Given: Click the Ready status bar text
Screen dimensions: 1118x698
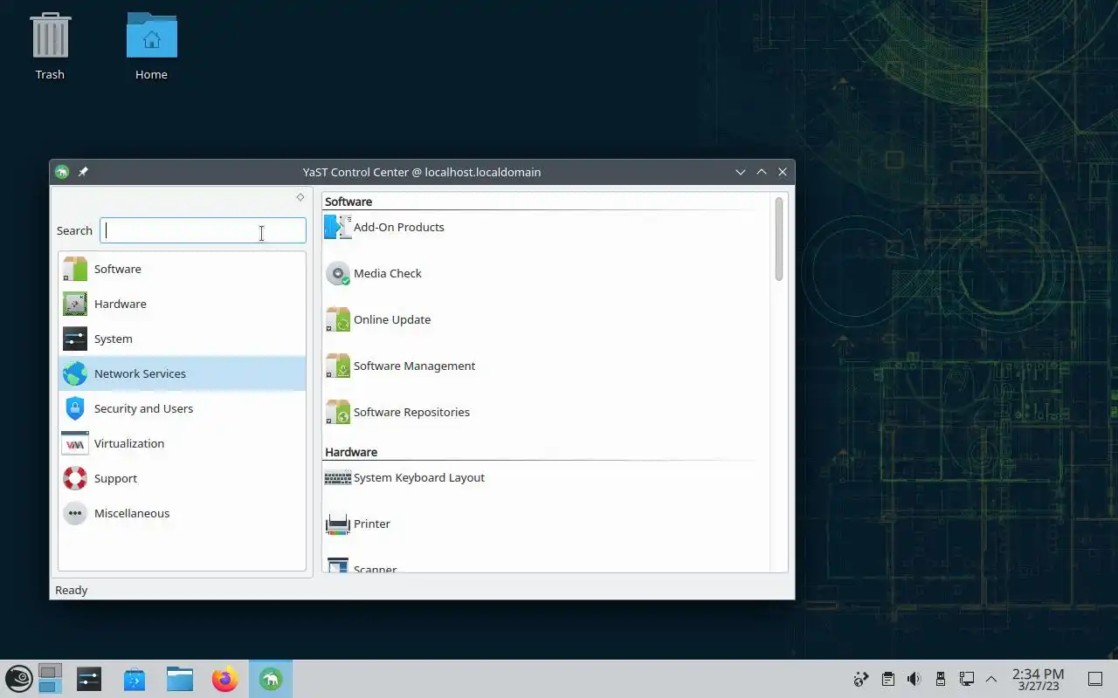Looking at the screenshot, I should 72,590.
